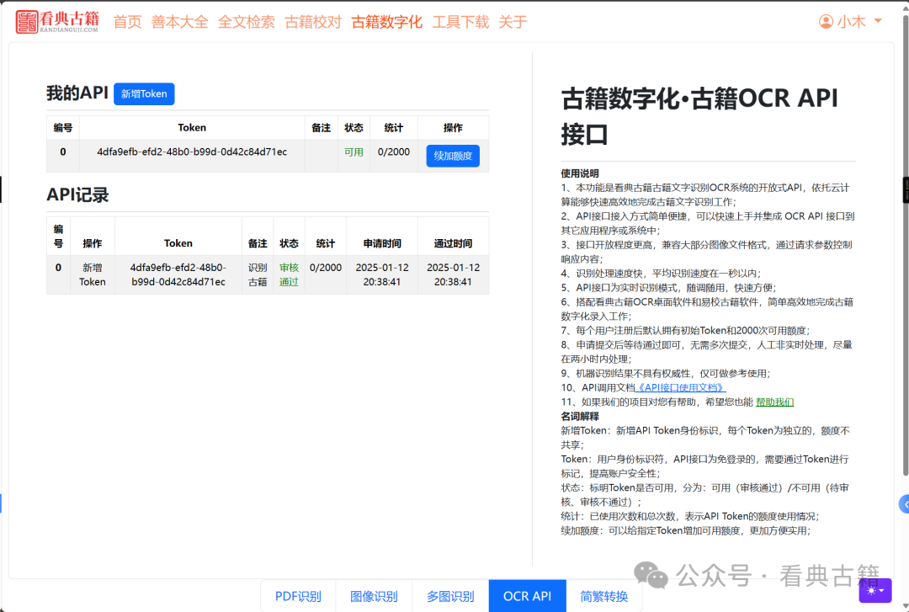Open the 首页 menu item

click(127, 22)
